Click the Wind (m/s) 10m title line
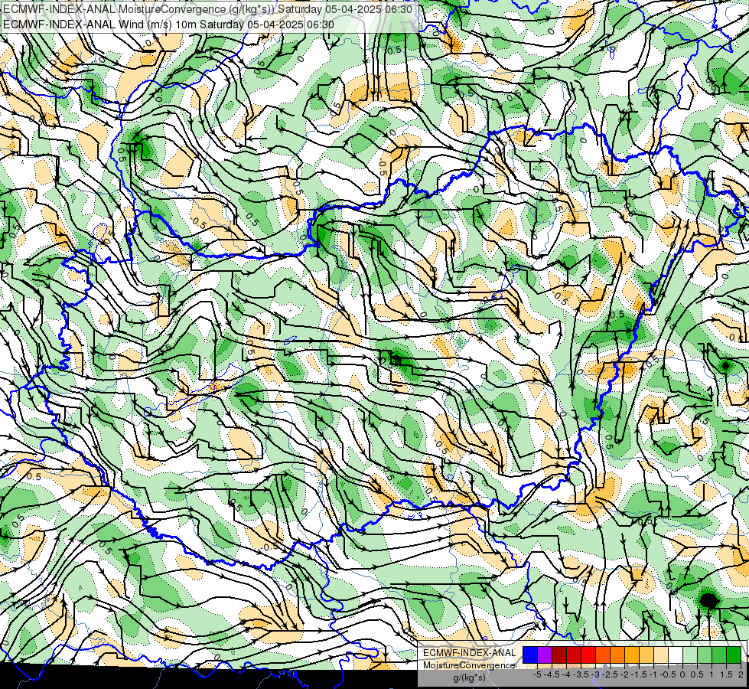 coord(168,24)
